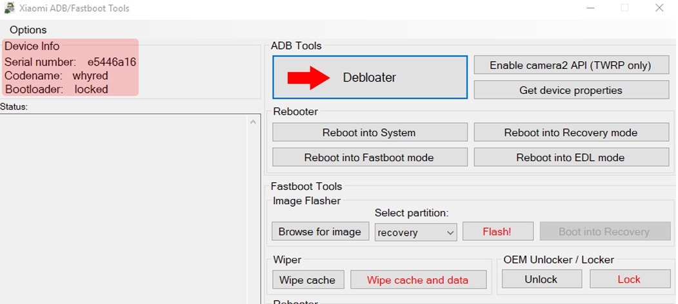678x304 pixels.
Task: Click the 'Fastboot Tools' group heading
Action: pyautogui.click(x=306, y=187)
